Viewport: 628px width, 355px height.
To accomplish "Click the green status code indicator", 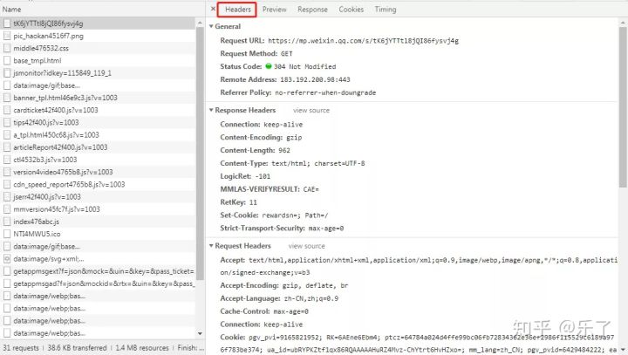I will tap(269, 66).
